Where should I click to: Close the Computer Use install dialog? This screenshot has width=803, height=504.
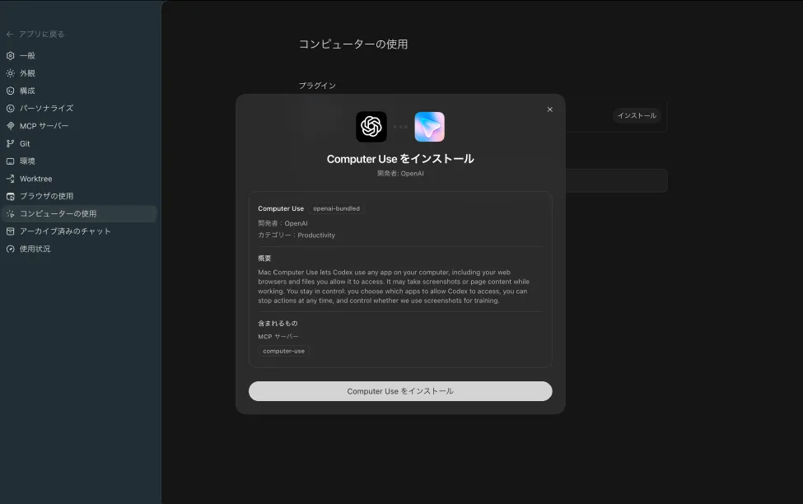549,109
